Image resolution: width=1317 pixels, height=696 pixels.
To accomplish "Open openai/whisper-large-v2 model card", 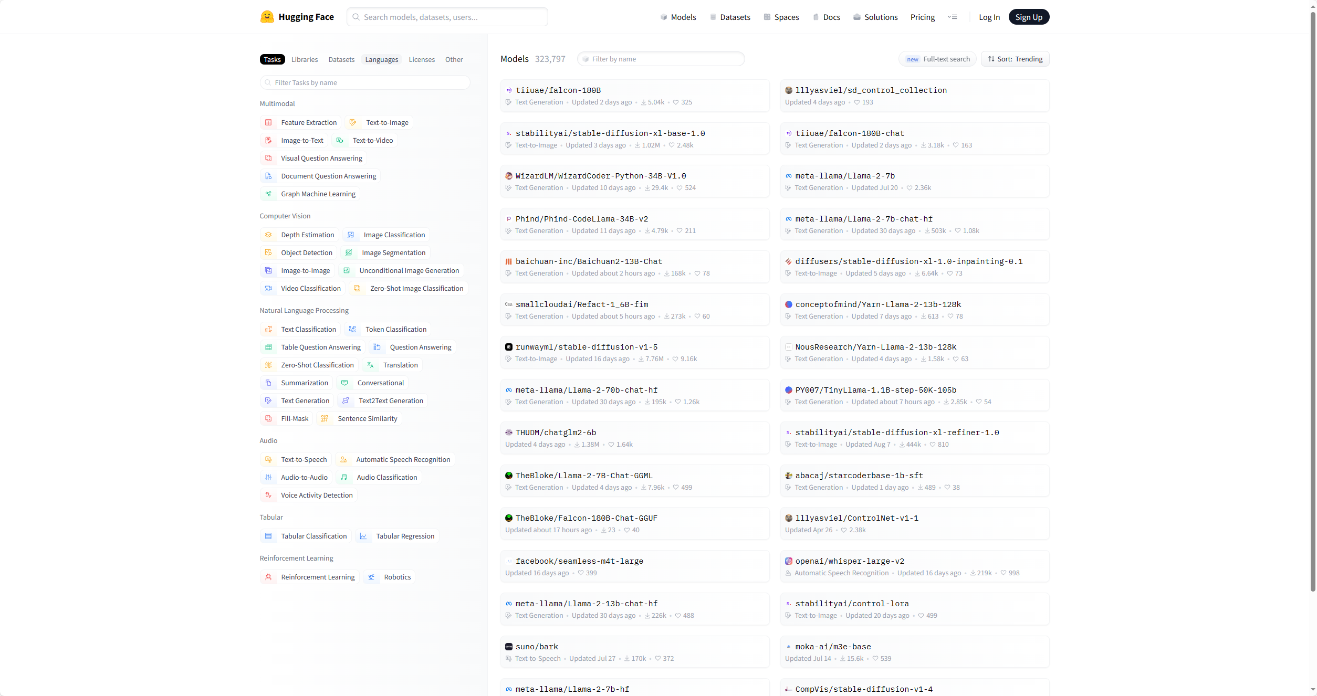I will point(915,566).
